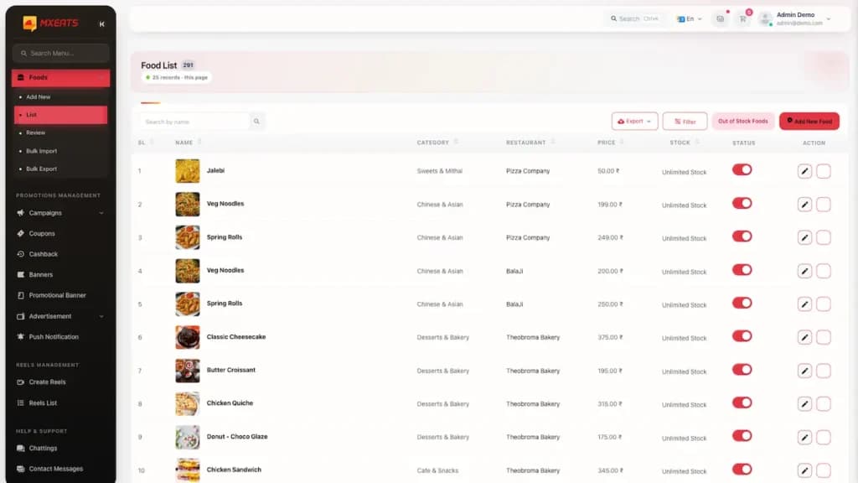
Task: Click the Filter button
Action: click(x=685, y=121)
